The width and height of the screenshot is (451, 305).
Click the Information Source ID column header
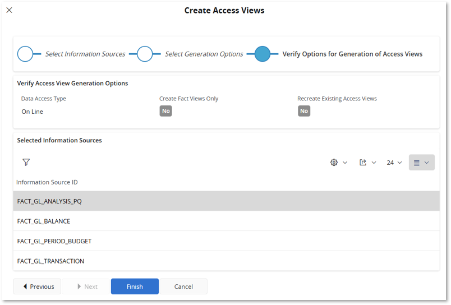pyautogui.click(x=47, y=182)
